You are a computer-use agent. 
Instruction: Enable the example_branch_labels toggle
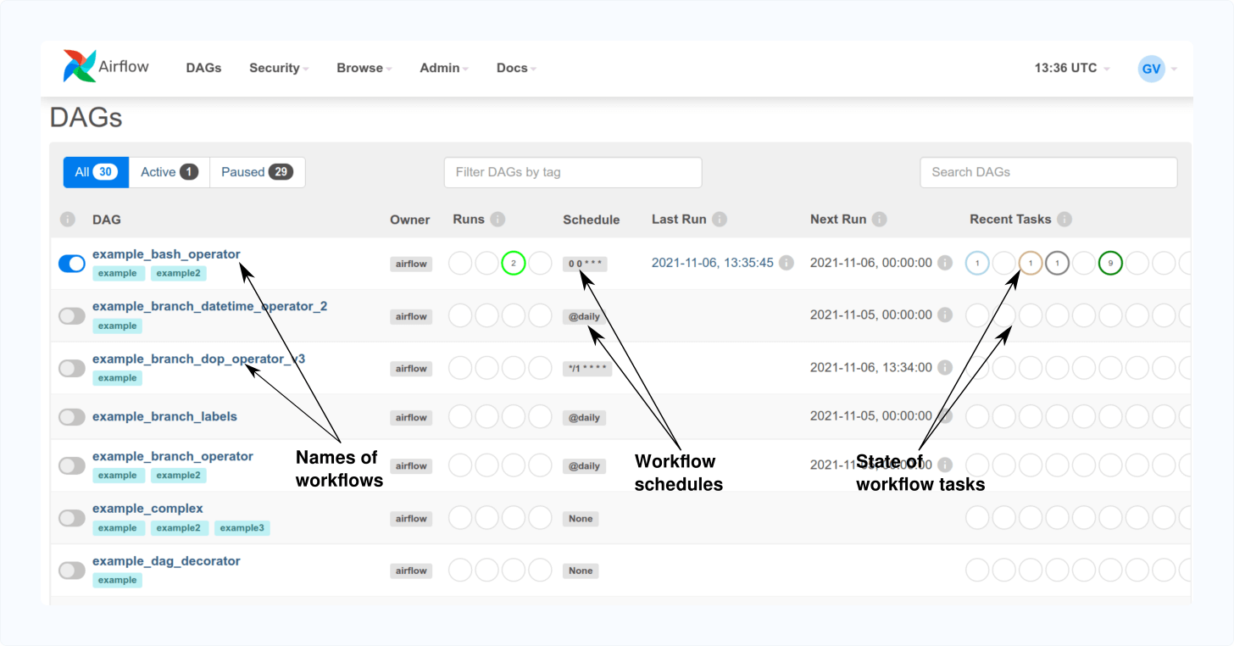click(x=72, y=417)
